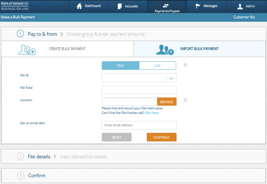267x184 pixels.
Task: Open the Create Bulk Payment tab
Action: 67,49
